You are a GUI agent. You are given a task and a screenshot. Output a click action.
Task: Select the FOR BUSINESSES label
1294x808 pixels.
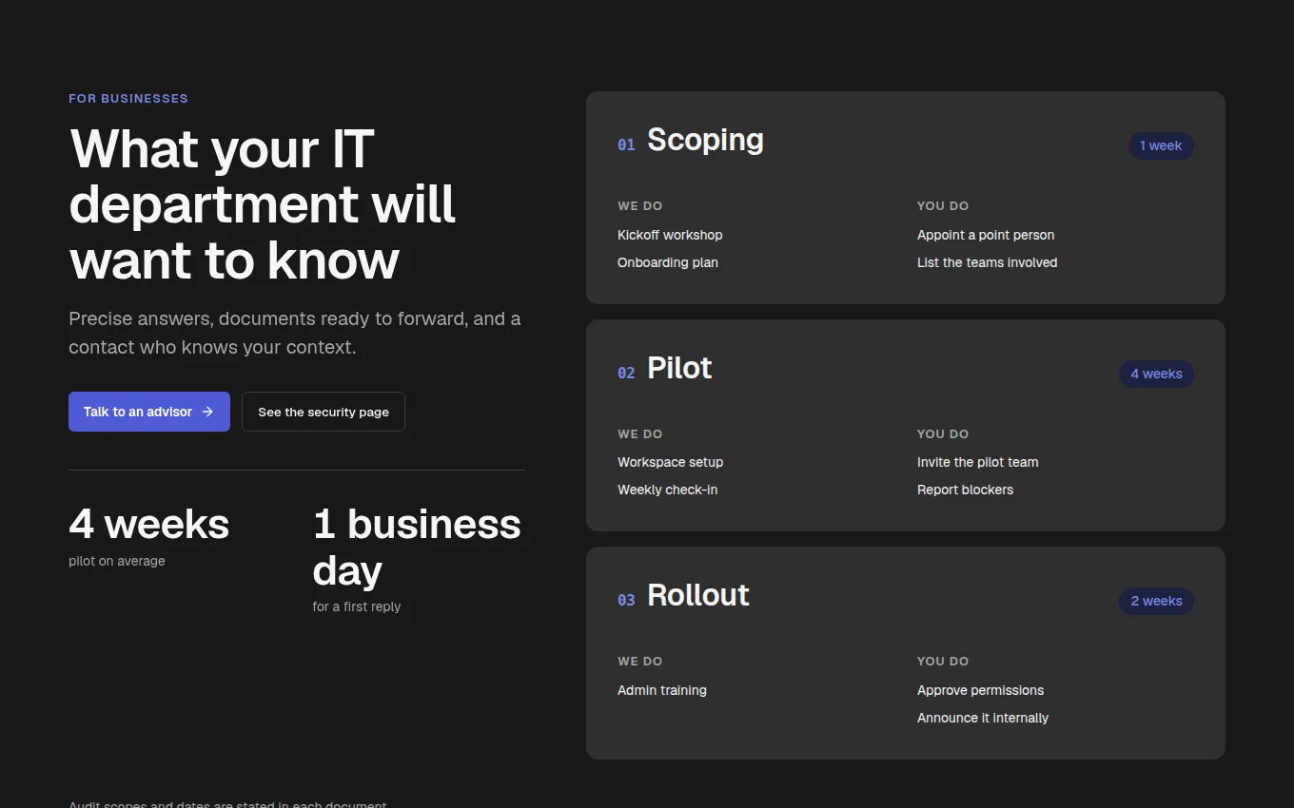[128, 98]
